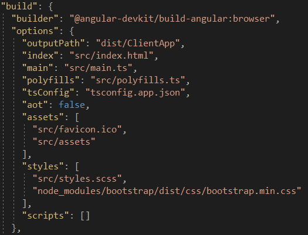Image resolution: width=308 pixels, height=235 pixels.
Task: Click the opening brace after "build"
Action: [x=50, y=6]
